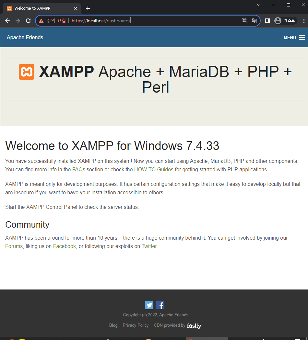Click the Twitter bird icon in footer
This screenshot has width=308, height=340.
click(x=149, y=305)
